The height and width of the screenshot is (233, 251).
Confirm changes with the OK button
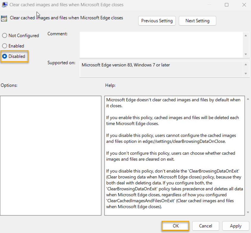click(x=175, y=226)
